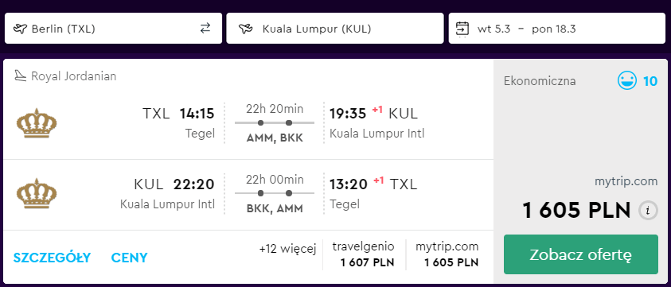Select the travelgenio 1 607 PLN offer
The width and height of the screenshot is (671, 287).
click(x=363, y=254)
